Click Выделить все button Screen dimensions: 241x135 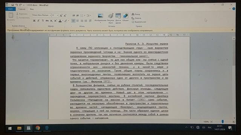click(139, 22)
